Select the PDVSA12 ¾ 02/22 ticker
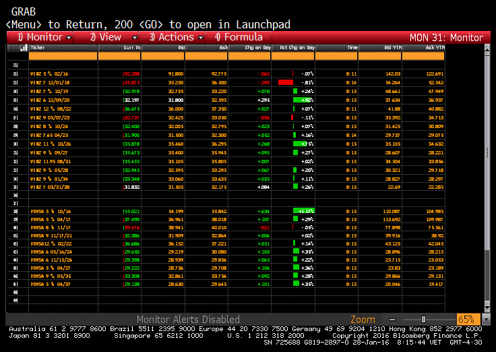 pos(51,243)
